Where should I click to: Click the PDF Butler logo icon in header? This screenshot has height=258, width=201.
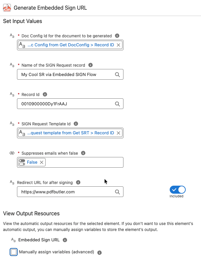[7, 8]
